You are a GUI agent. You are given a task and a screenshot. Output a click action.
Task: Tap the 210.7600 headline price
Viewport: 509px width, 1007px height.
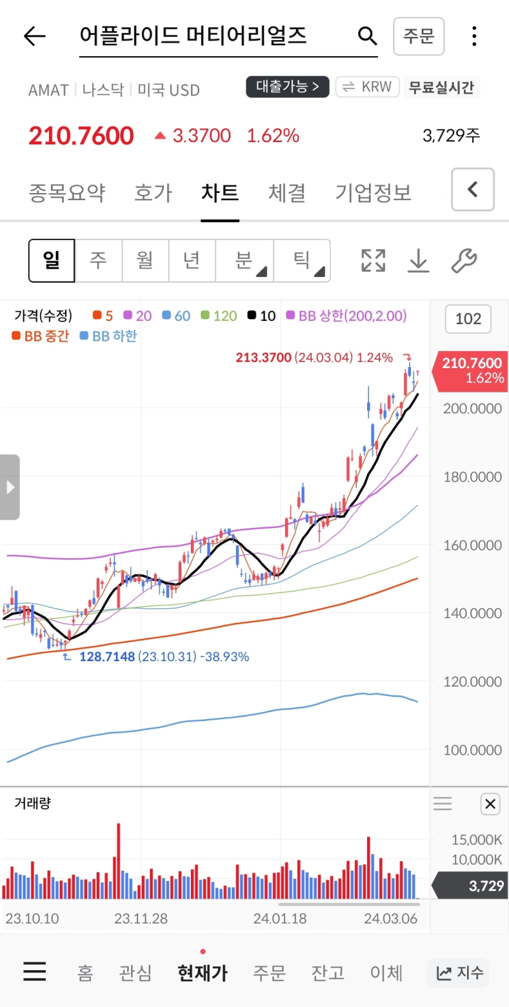coord(81,136)
